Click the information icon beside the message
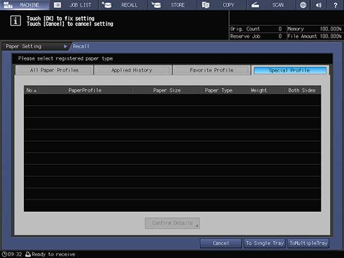Viewport: 344px width, 258px height. pos(15,21)
